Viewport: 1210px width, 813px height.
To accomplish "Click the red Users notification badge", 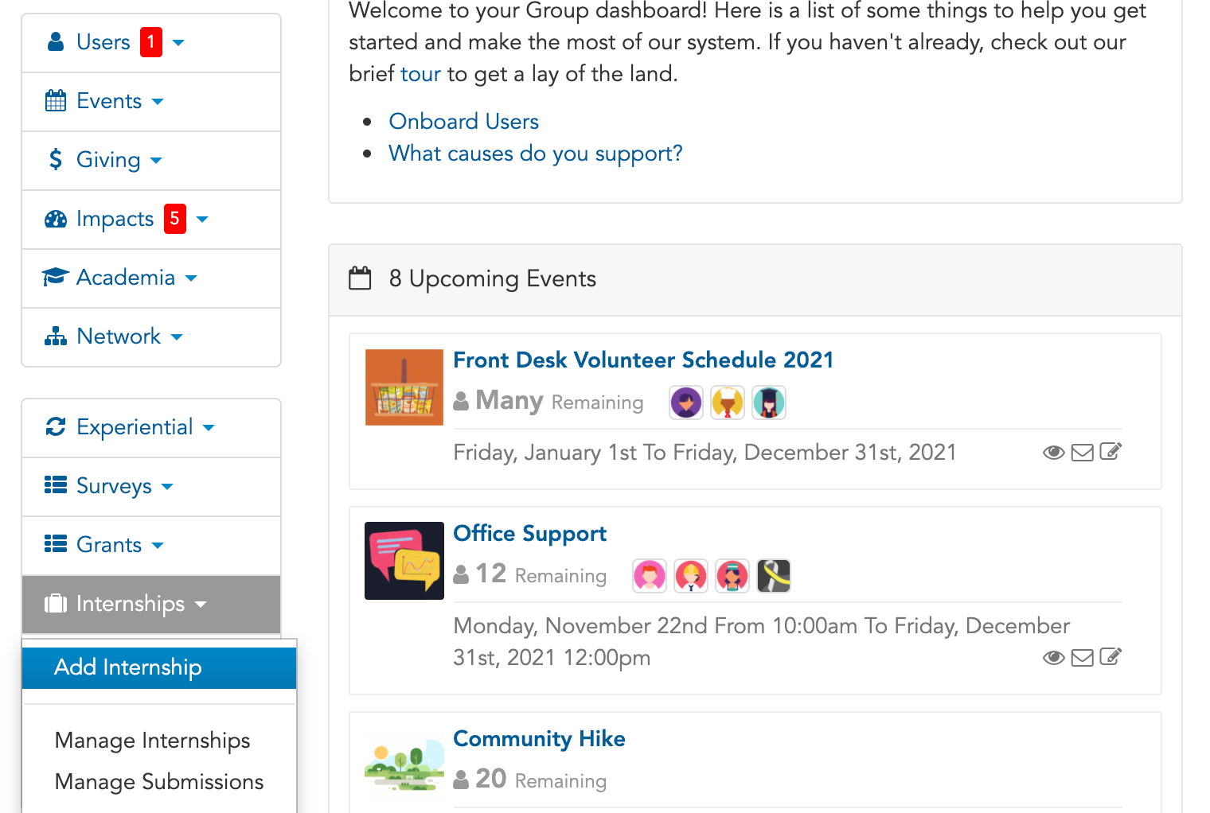I will [151, 42].
